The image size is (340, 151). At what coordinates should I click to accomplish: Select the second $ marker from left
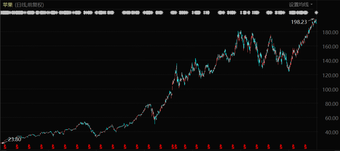coord(17,147)
